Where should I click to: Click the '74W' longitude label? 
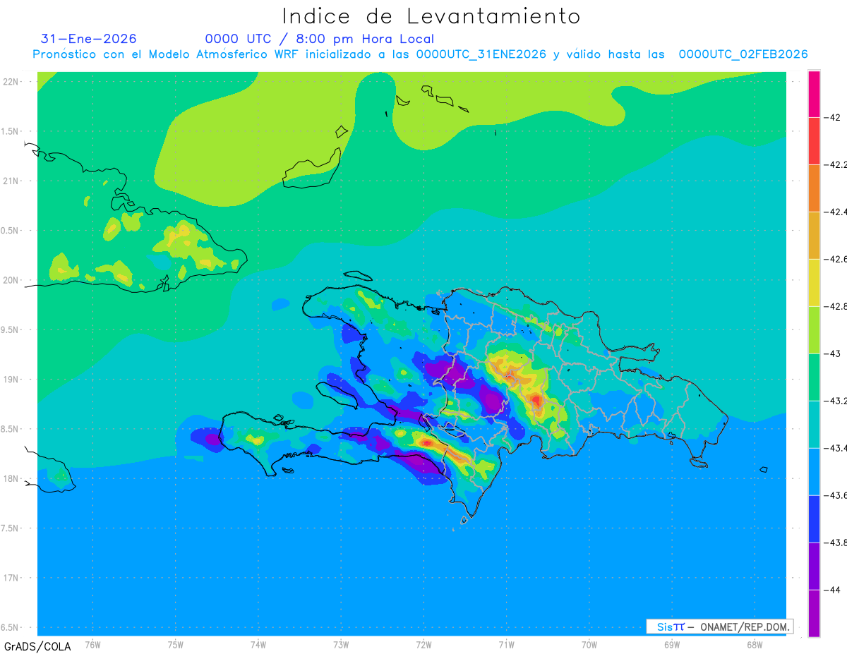258,644
